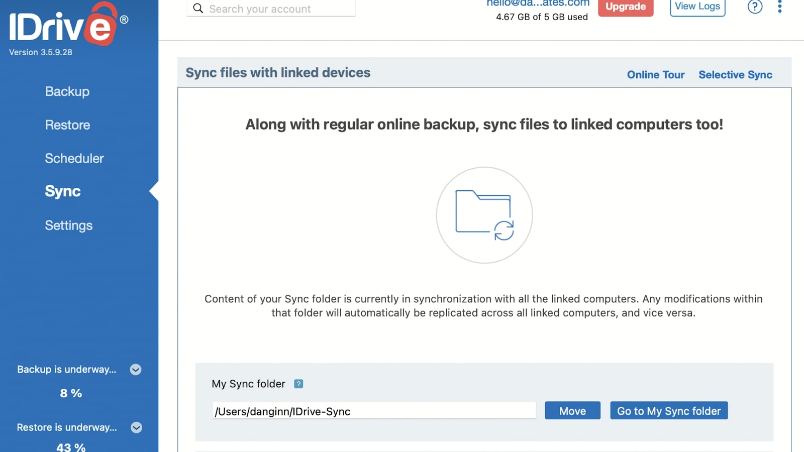Viewport: 804px width, 452px height.
Task: Open the Restore section
Action: (67, 125)
